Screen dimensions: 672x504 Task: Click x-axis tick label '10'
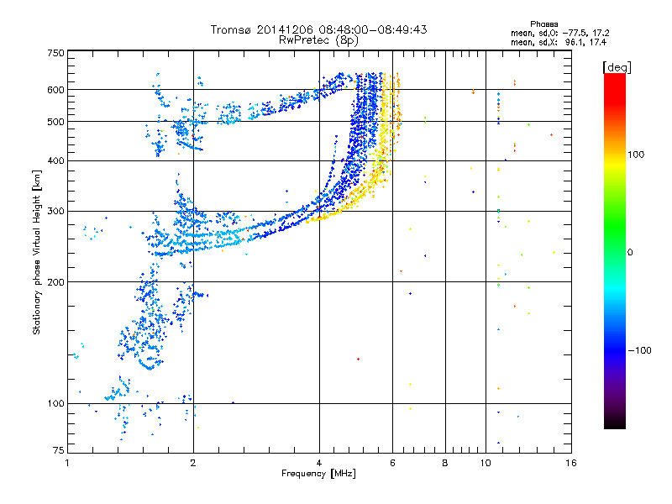tap(486, 463)
